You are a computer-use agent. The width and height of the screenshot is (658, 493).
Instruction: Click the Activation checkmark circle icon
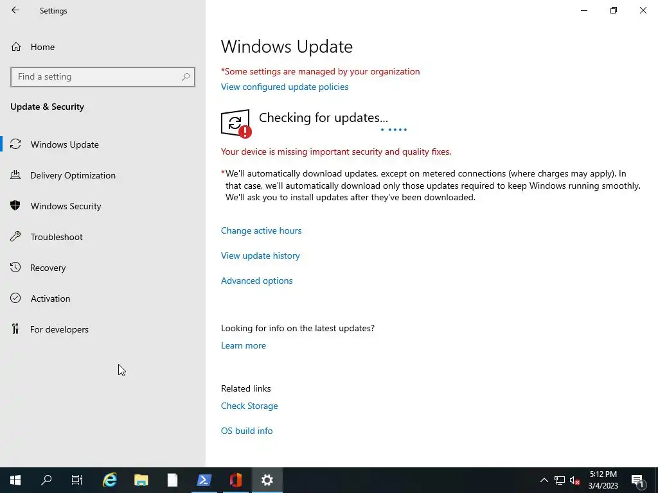(15, 298)
